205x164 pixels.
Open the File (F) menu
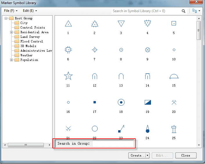11,11
